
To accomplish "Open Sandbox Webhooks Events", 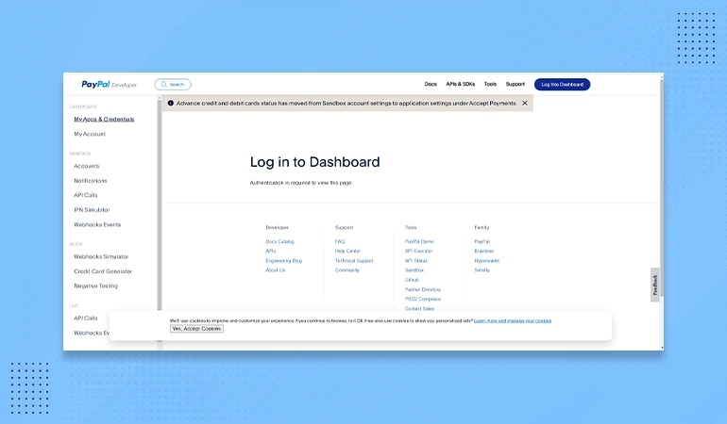I will (x=97, y=224).
